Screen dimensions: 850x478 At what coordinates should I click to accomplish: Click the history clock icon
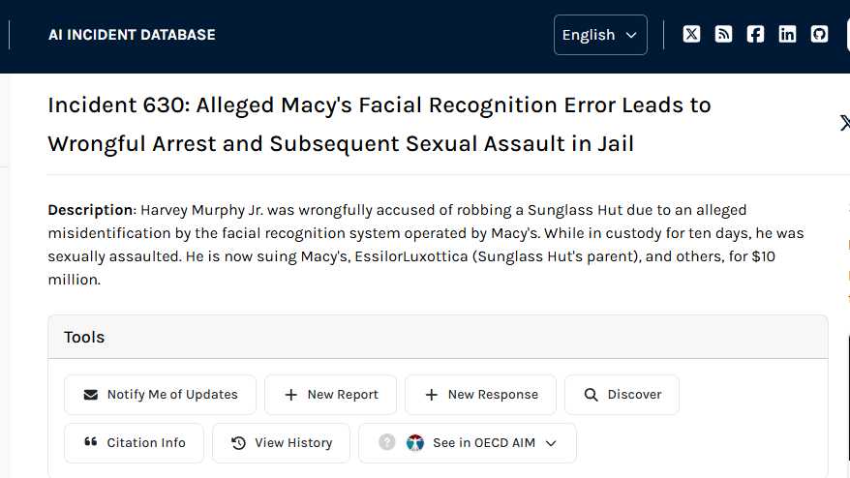[238, 443]
